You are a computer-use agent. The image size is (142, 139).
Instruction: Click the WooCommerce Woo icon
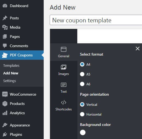point(5,94)
